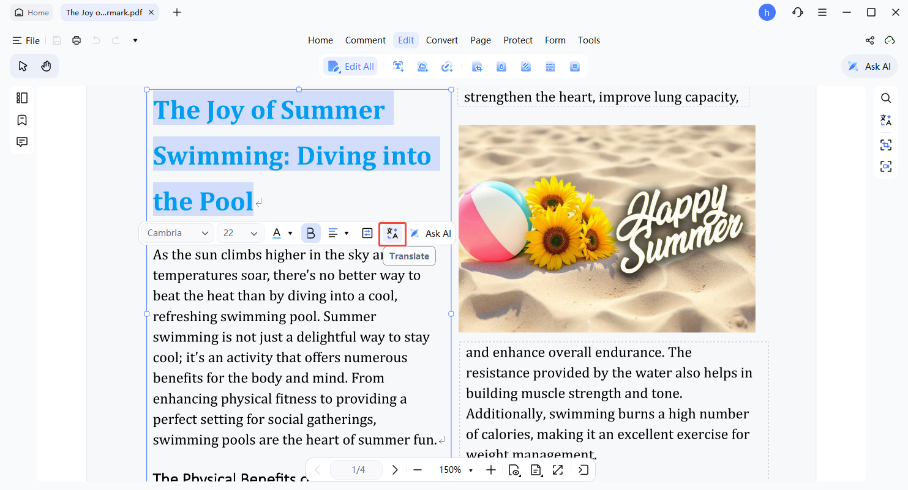Toggle Edit All mode
The width and height of the screenshot is (908, 490).
pos(351,67)
